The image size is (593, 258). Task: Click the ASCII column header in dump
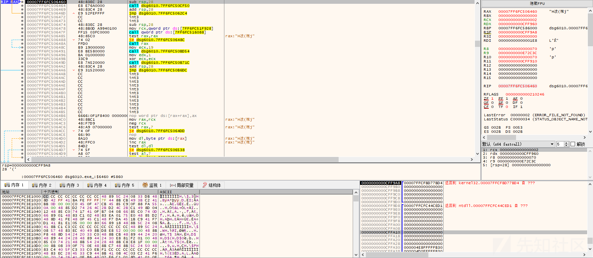pos(179,192)
